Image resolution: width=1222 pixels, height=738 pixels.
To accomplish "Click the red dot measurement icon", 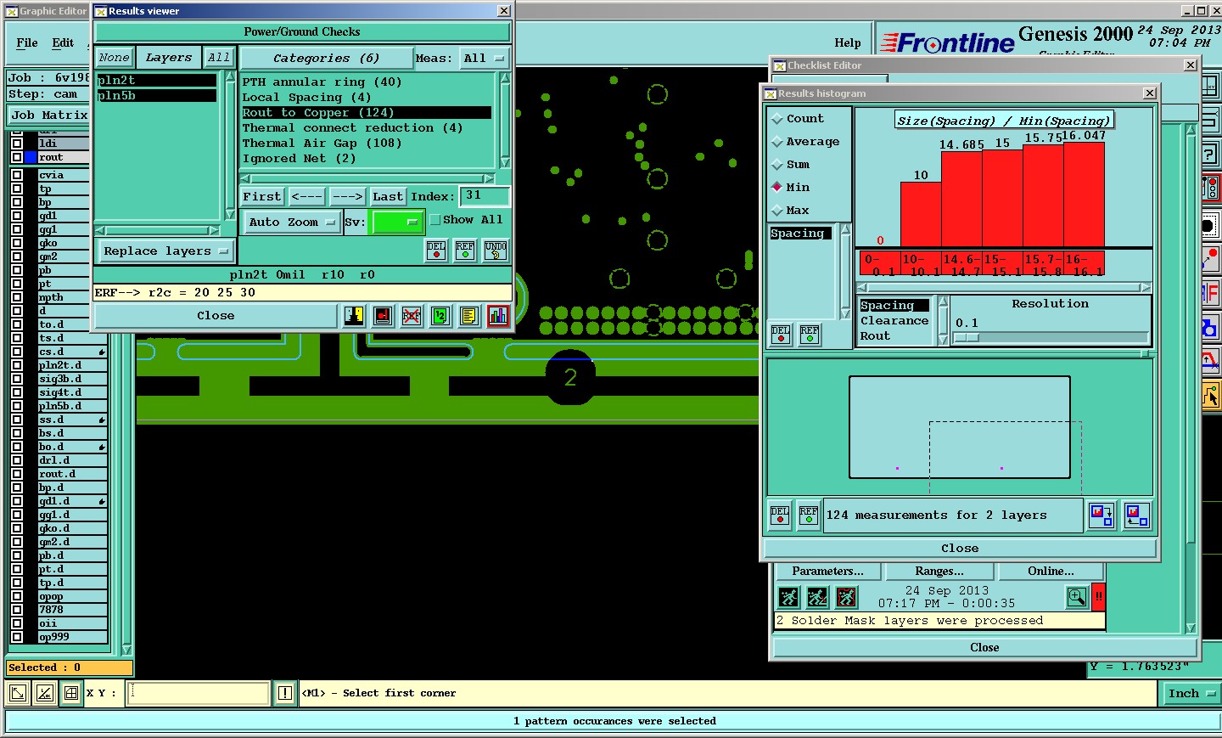I will click(x=383, y=316).
